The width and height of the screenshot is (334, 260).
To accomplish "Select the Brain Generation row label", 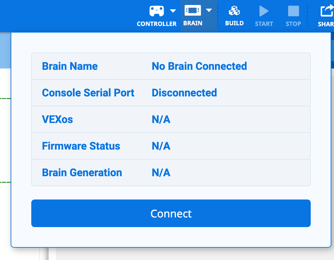I will (x=82, y=173).
